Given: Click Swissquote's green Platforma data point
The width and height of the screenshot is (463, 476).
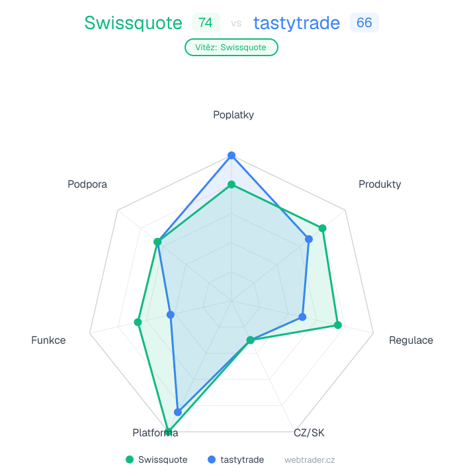Looking at the screenshot, I should click(169, 431).
